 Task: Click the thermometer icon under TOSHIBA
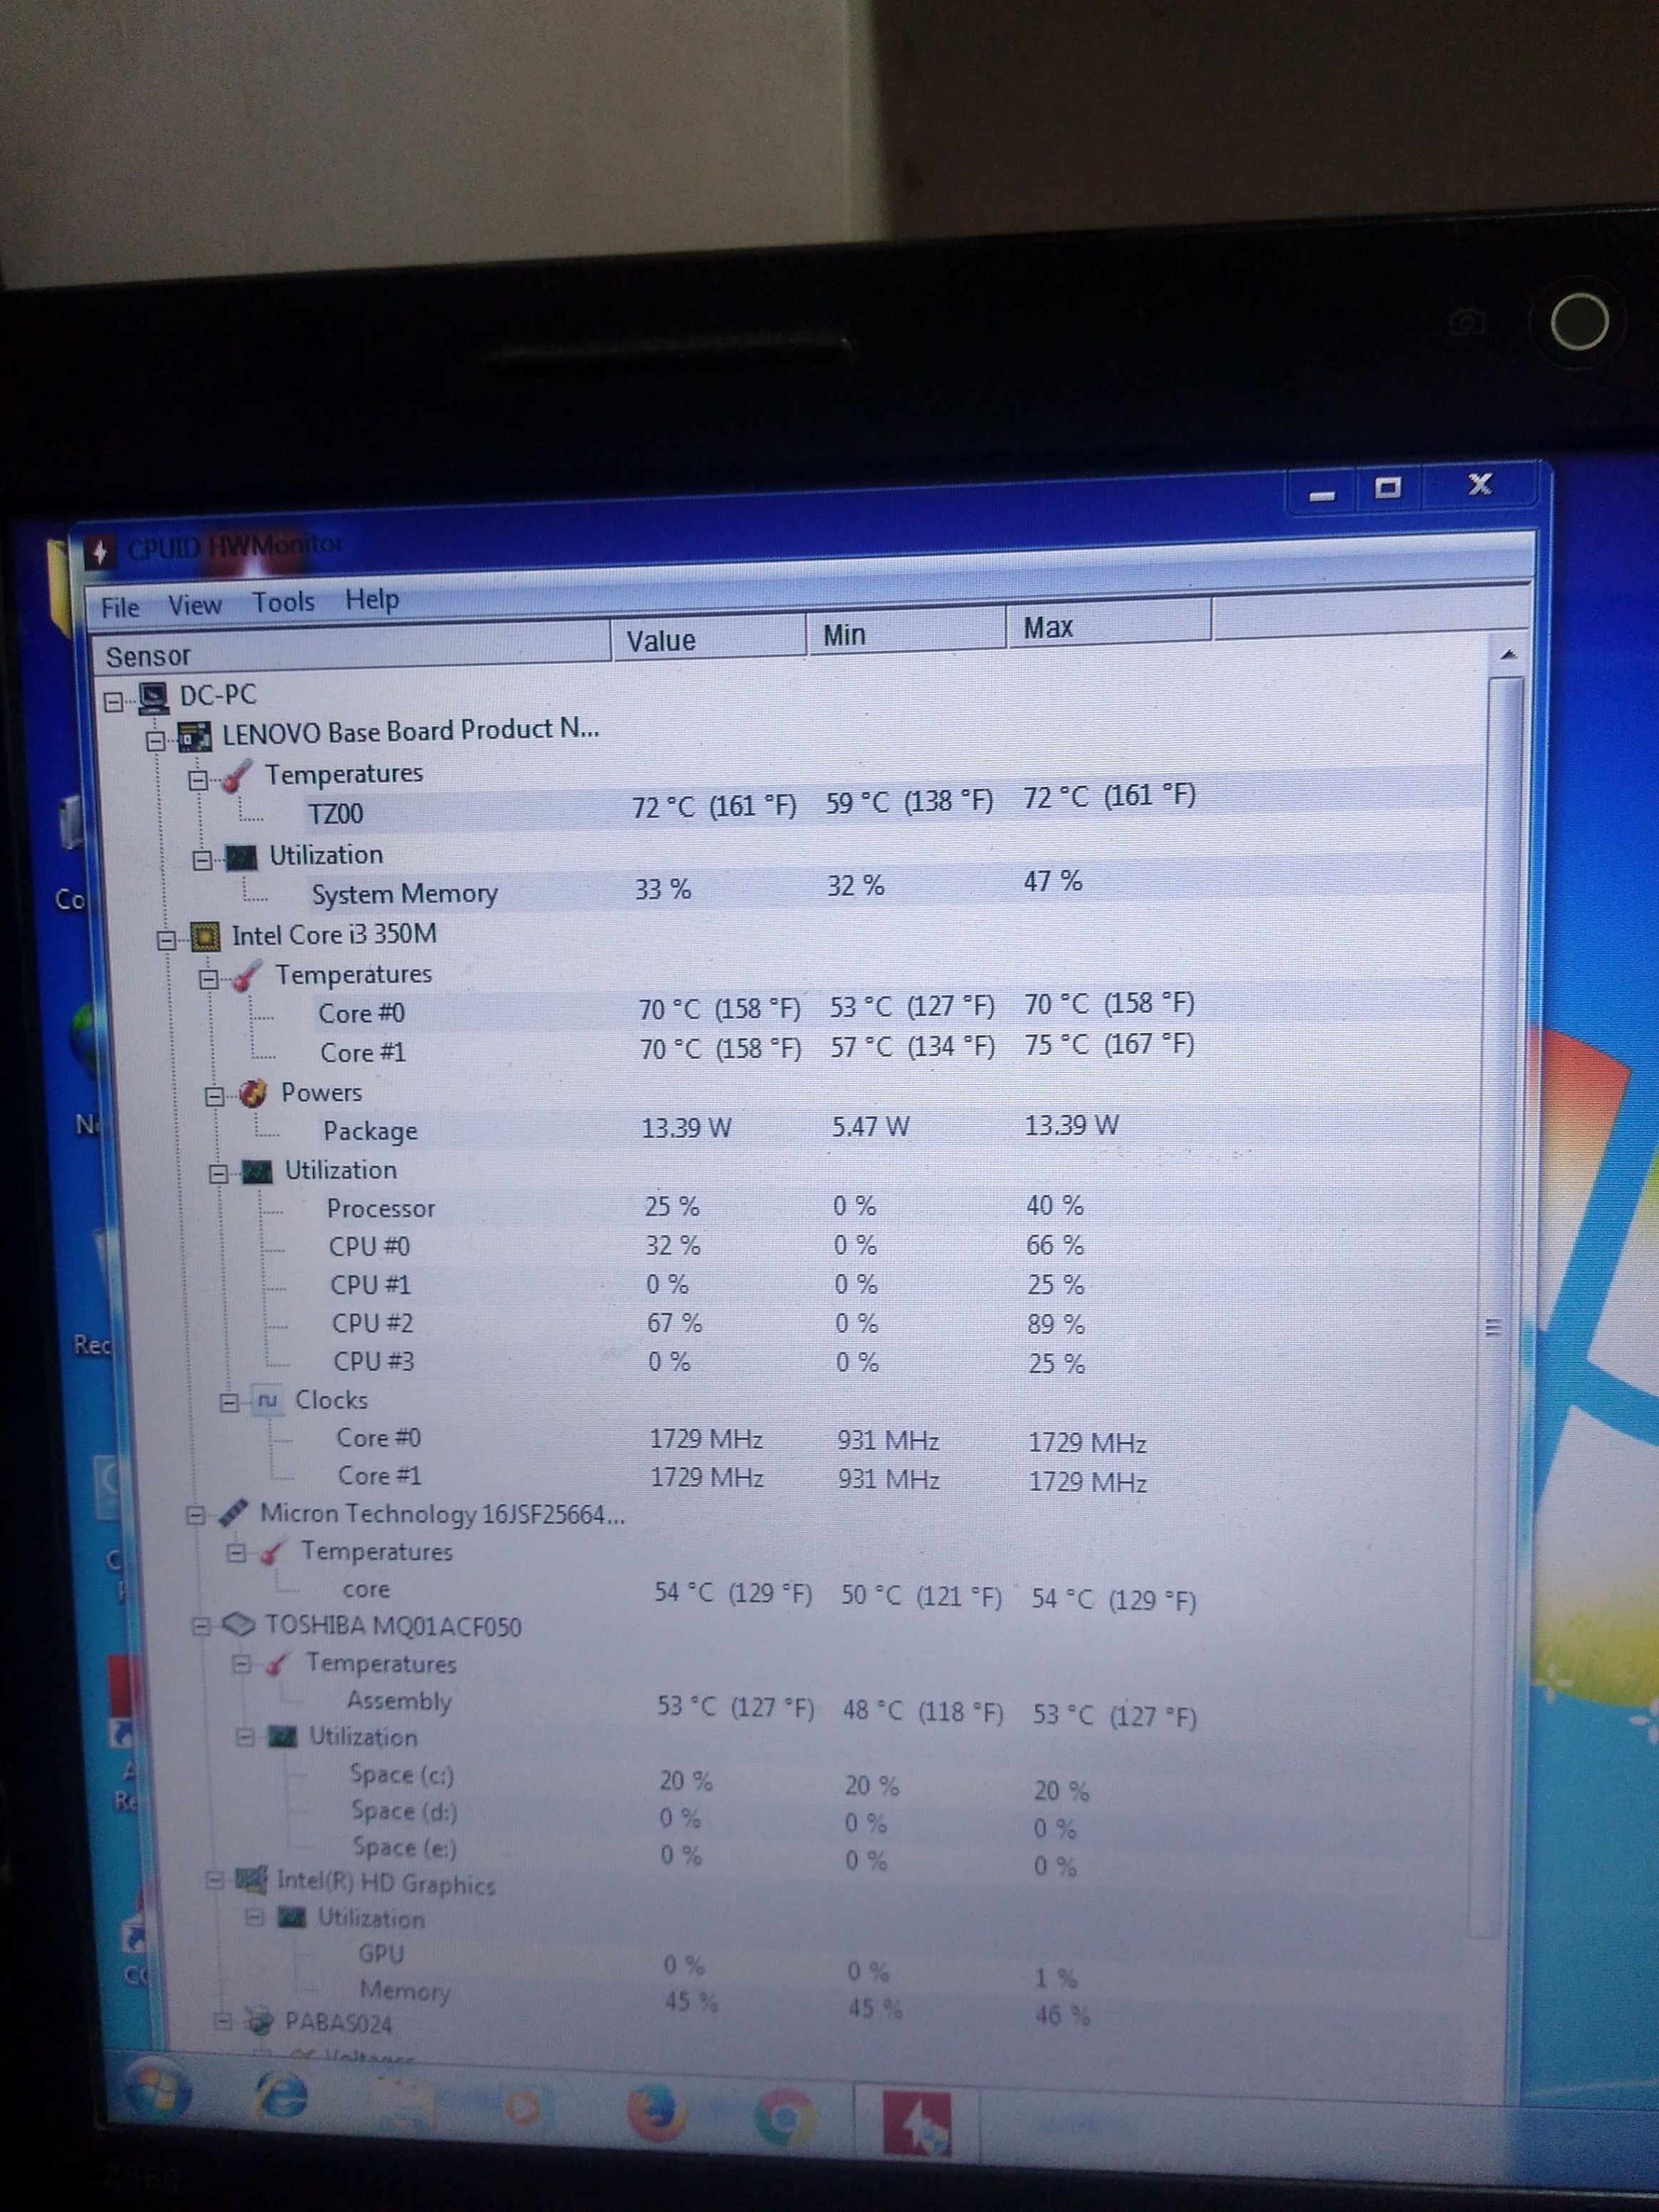pyautogui.click(x=277, y=1665)
